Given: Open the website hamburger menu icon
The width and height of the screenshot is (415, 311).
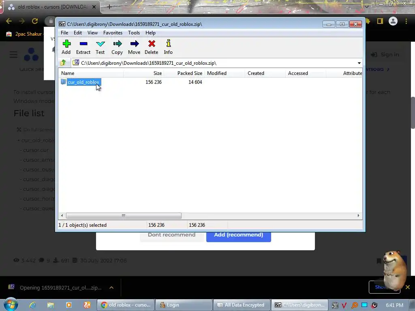Looking at the screenshot, I should coord(13,55).
